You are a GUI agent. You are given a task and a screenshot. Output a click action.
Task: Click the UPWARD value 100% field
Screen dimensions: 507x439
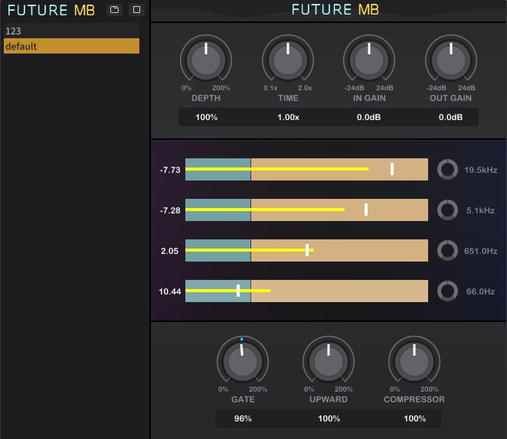(329, 418)
